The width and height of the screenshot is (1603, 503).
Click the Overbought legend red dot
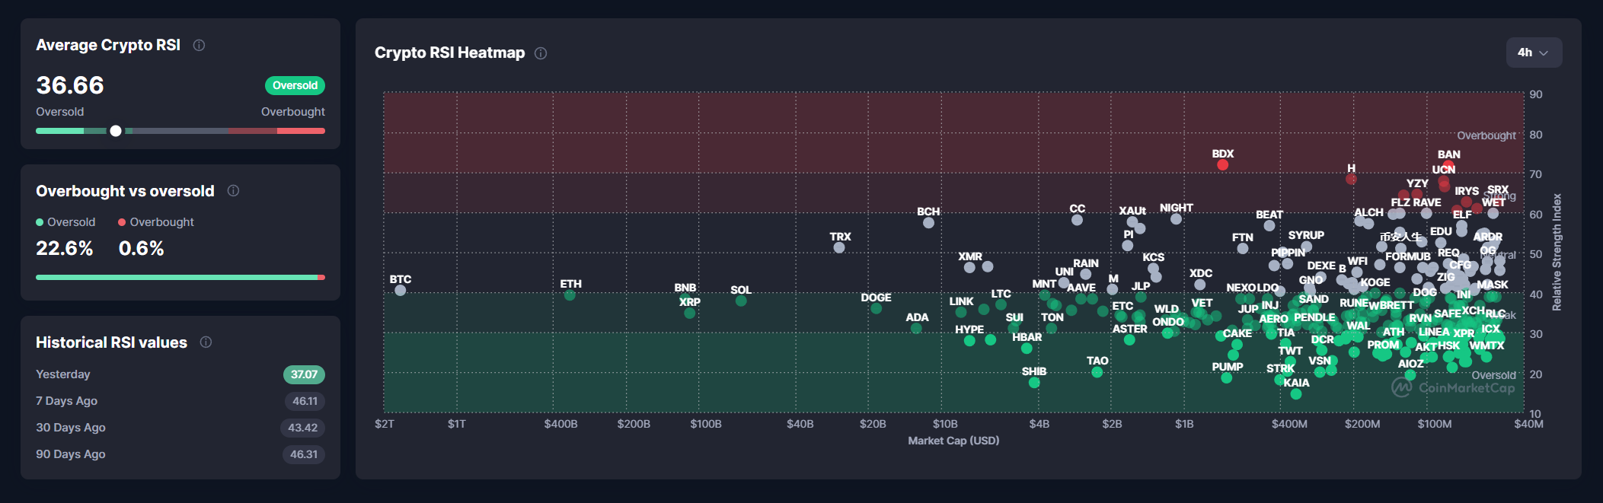pyautogui.click(x=122, y=222)
